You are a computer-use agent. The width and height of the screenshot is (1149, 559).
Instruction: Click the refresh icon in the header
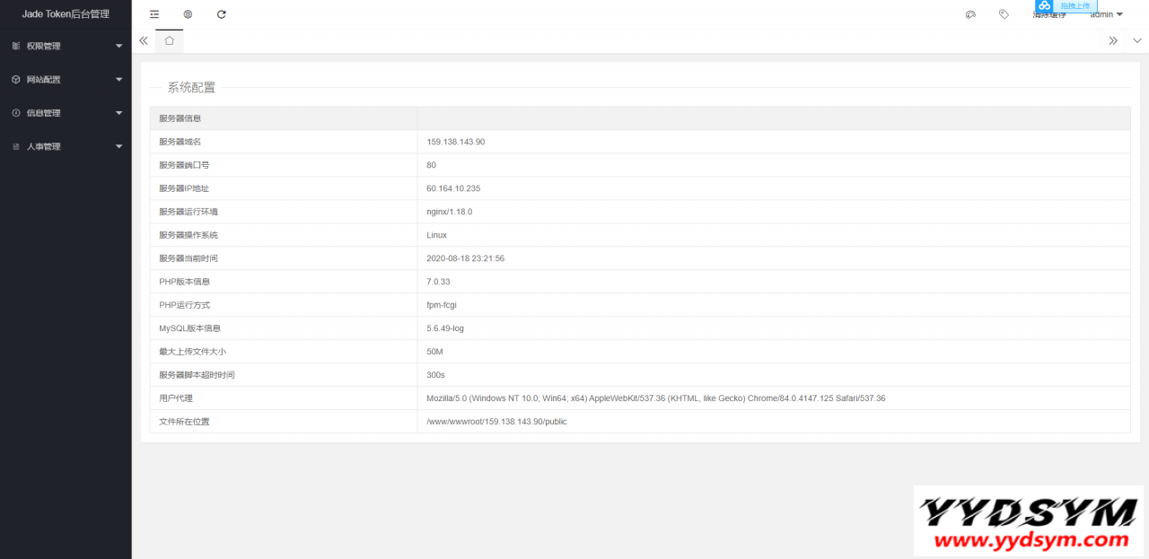click(222, 14)
